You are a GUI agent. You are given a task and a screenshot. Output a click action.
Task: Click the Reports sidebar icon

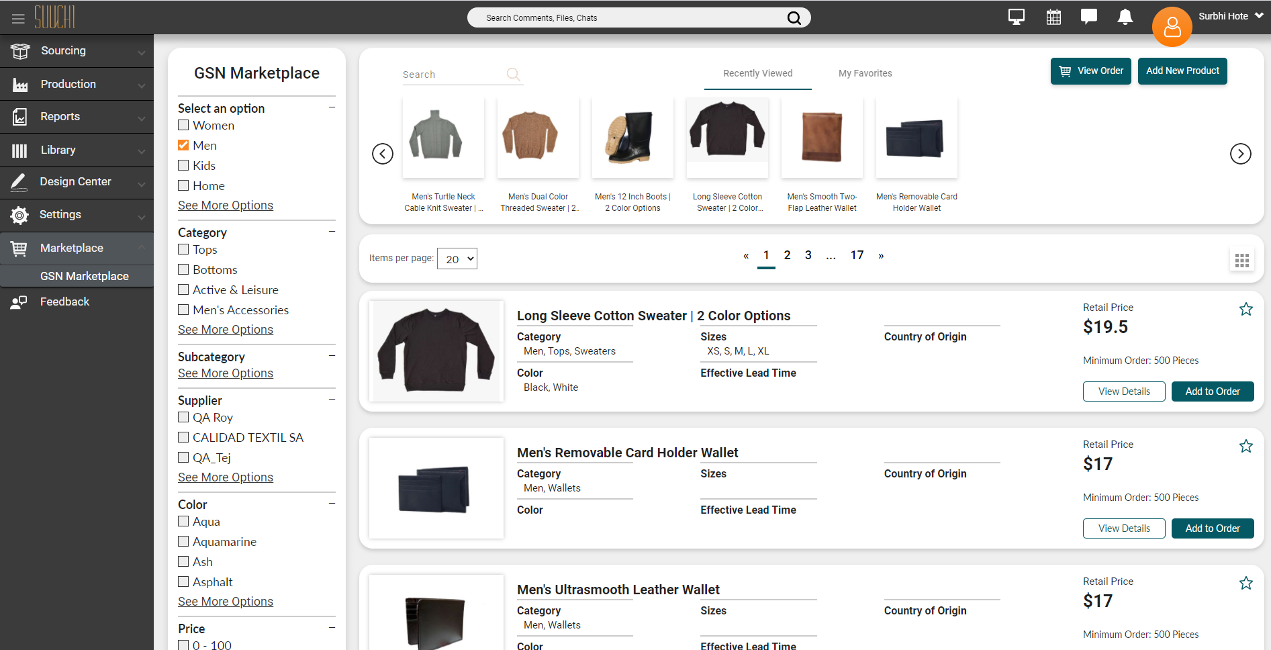coord(20,117)
